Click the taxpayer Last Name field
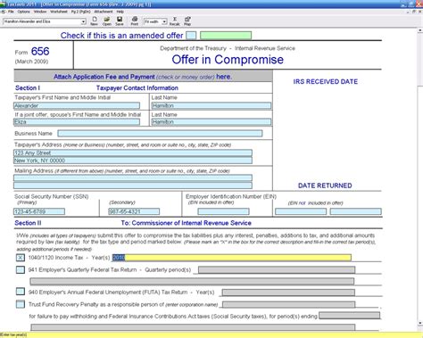The image size is (423, 338). 211,105
